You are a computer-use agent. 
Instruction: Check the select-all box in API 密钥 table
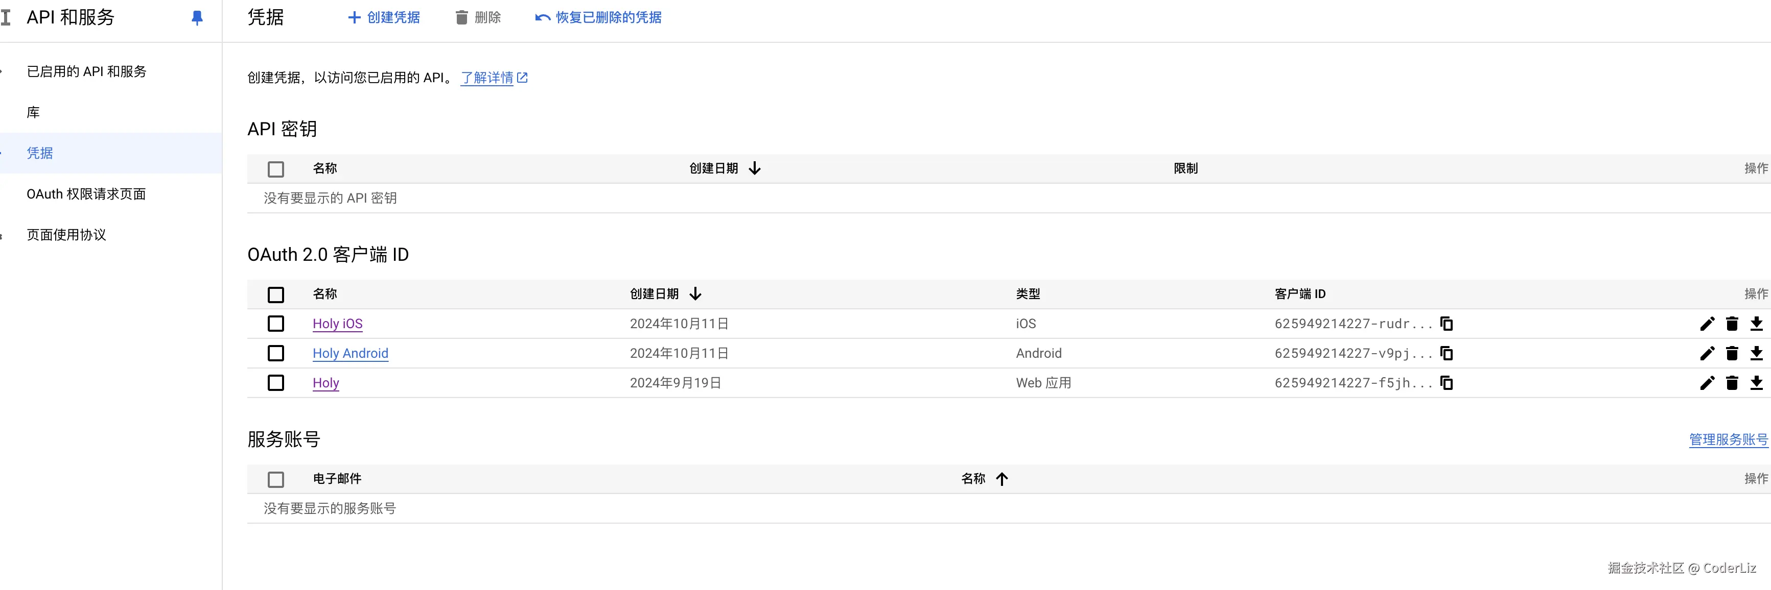[276, 169]
